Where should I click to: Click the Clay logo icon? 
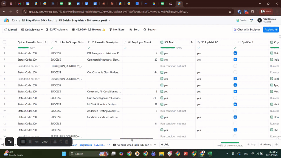[7, 21]
